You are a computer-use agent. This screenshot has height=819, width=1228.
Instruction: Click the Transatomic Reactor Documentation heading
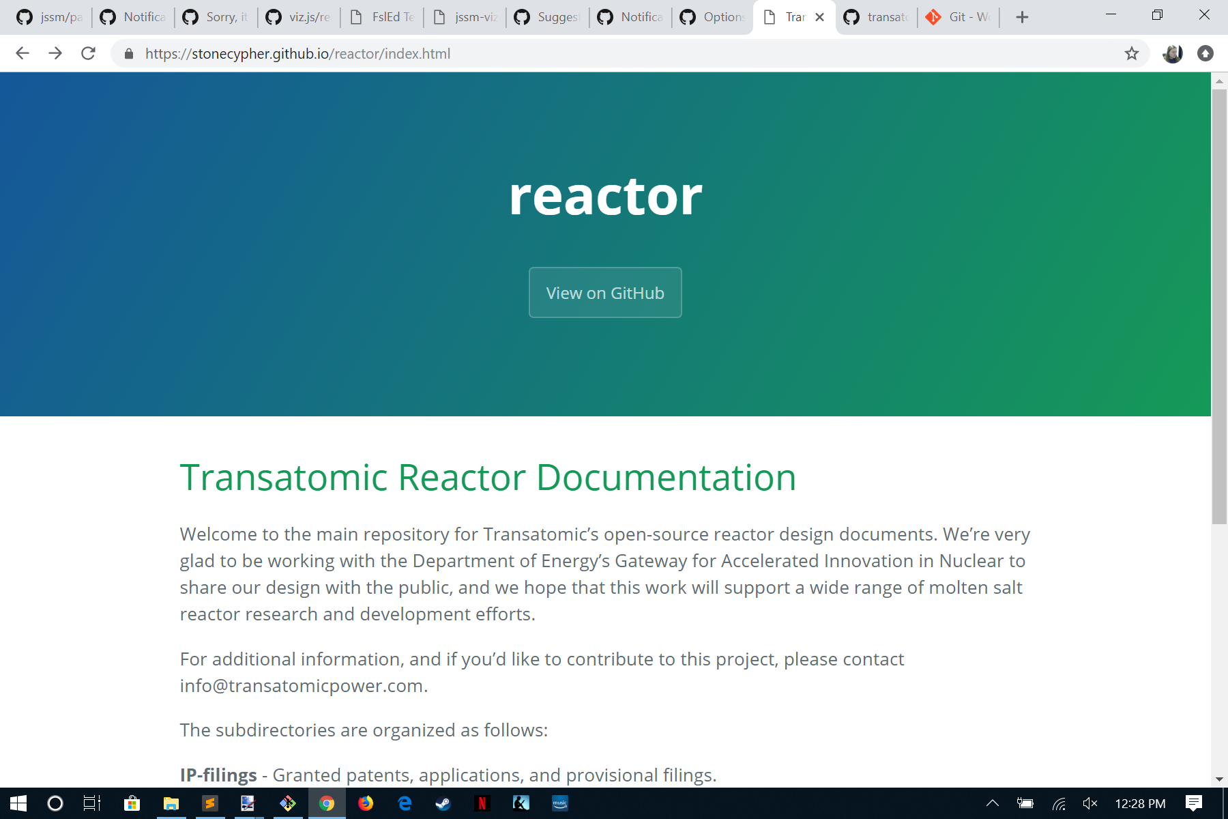(488, 477)
